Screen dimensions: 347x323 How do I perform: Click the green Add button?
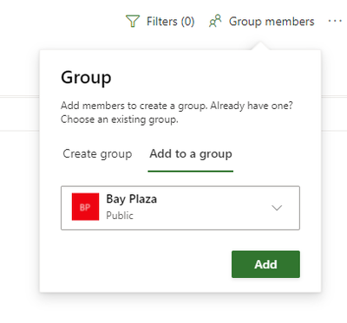pos(265,264)
